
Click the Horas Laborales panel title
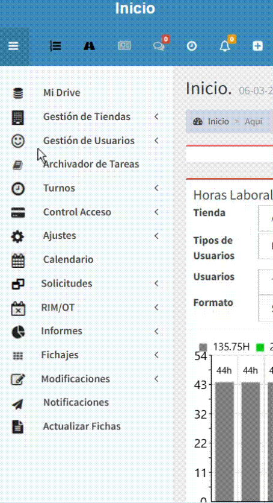coord(233,195)
